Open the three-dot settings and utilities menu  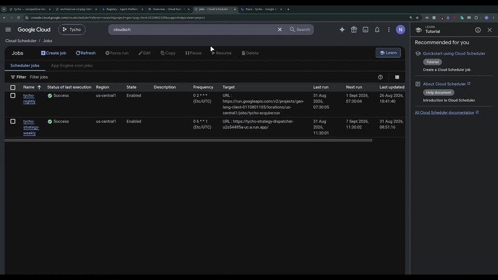389,30
